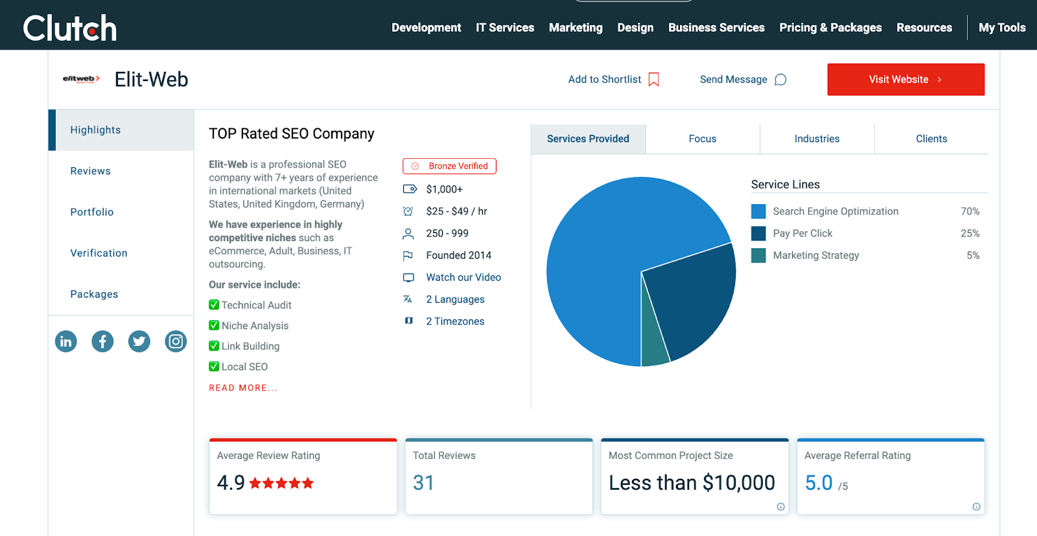Click the Search Engine Optimization color swatch
This screenshot has height=536, width=1037.
coord(758,211)
